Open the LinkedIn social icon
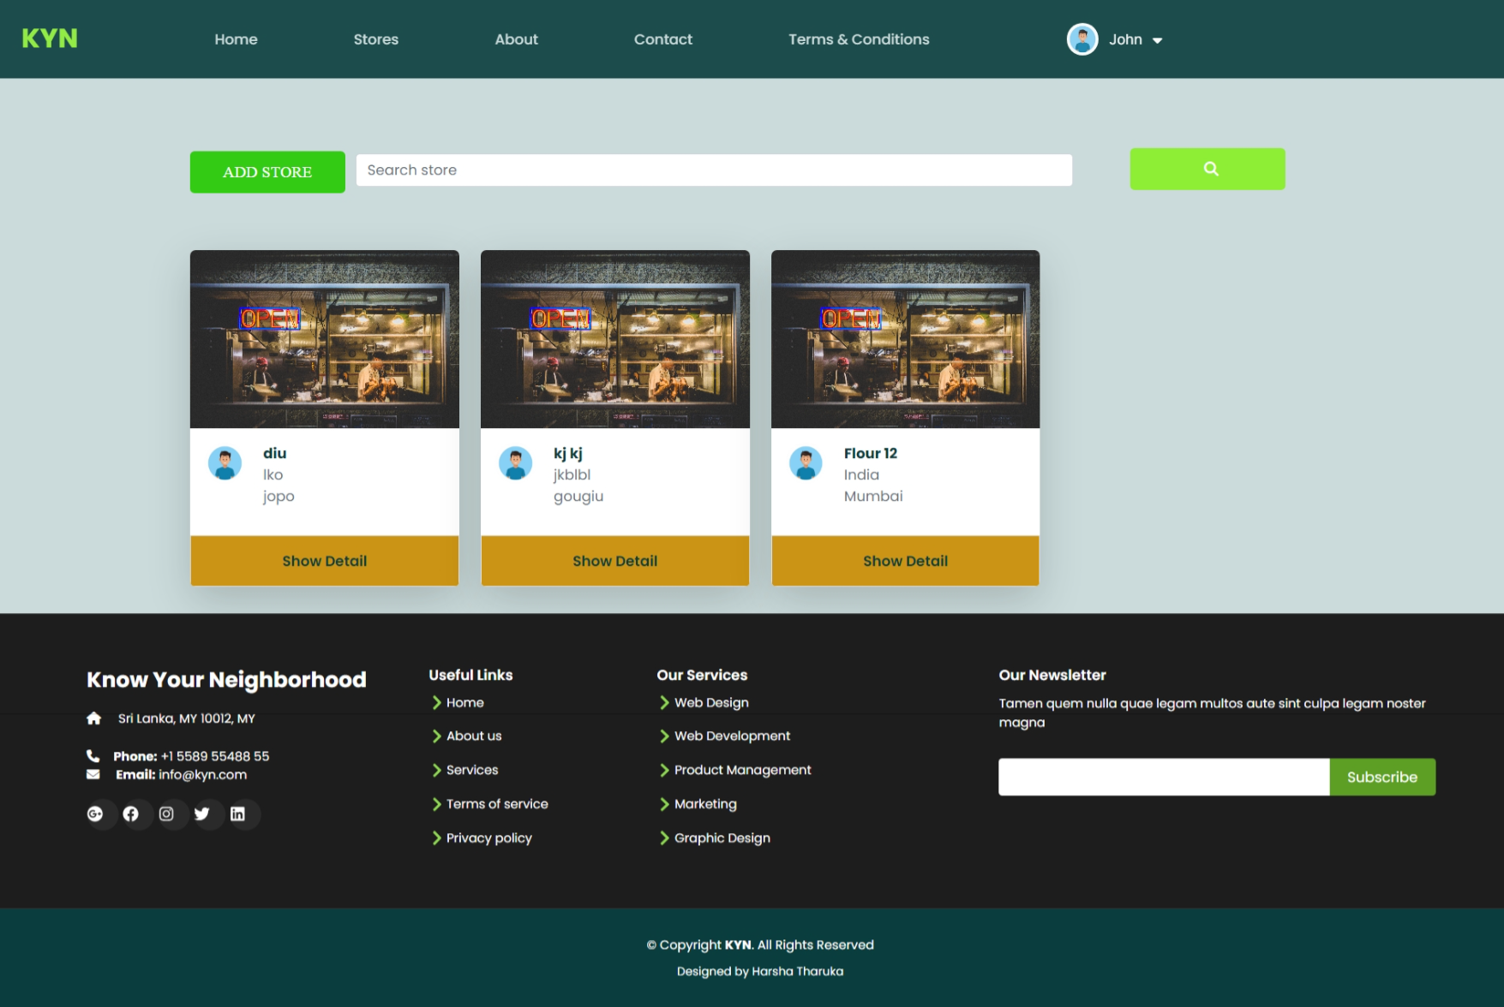 (238, 813)
